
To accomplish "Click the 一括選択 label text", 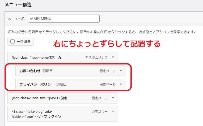I will coord(24,42).
